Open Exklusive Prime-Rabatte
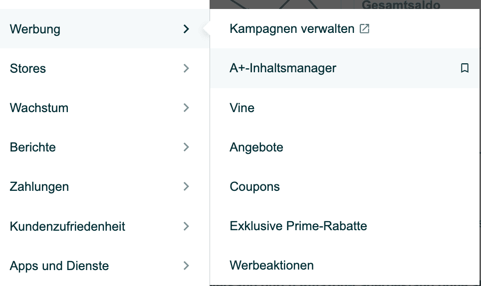The width and height of the screenshot is (481, 286). [x=298, y=226]
